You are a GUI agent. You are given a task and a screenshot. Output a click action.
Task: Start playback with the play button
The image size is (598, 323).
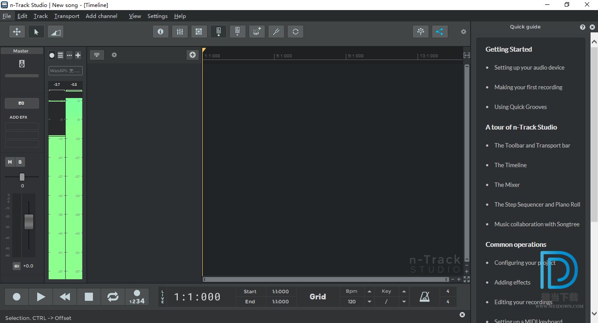[x=41, y=297]
